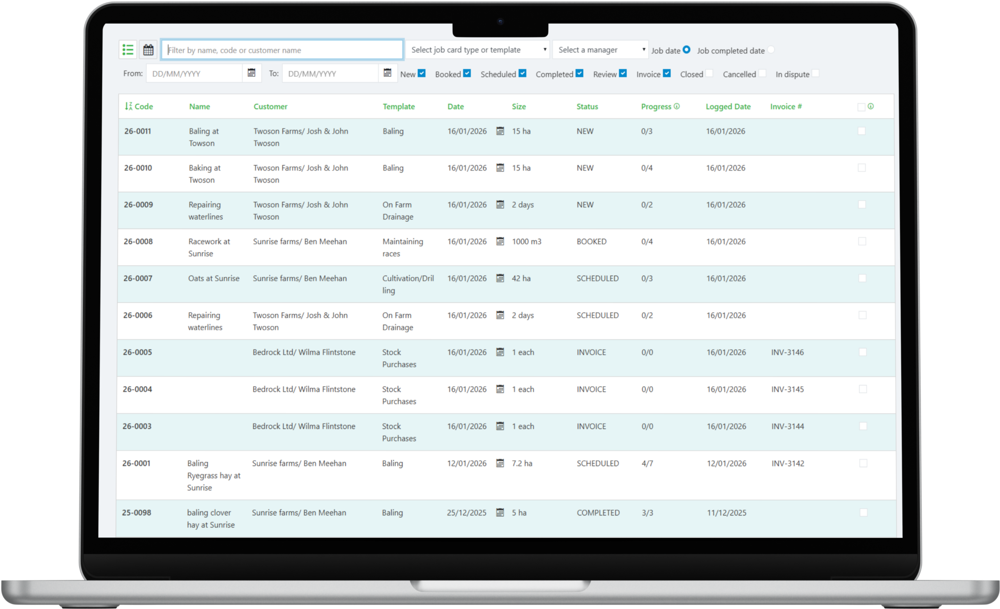Open From date picker calendar icon
Image resolution: width=1000 pixels, height=609 pixels.
(x=252, y=73)
